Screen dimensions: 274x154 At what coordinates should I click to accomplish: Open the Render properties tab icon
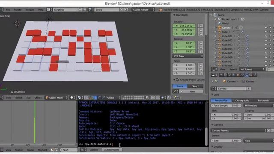pos(221,75)
